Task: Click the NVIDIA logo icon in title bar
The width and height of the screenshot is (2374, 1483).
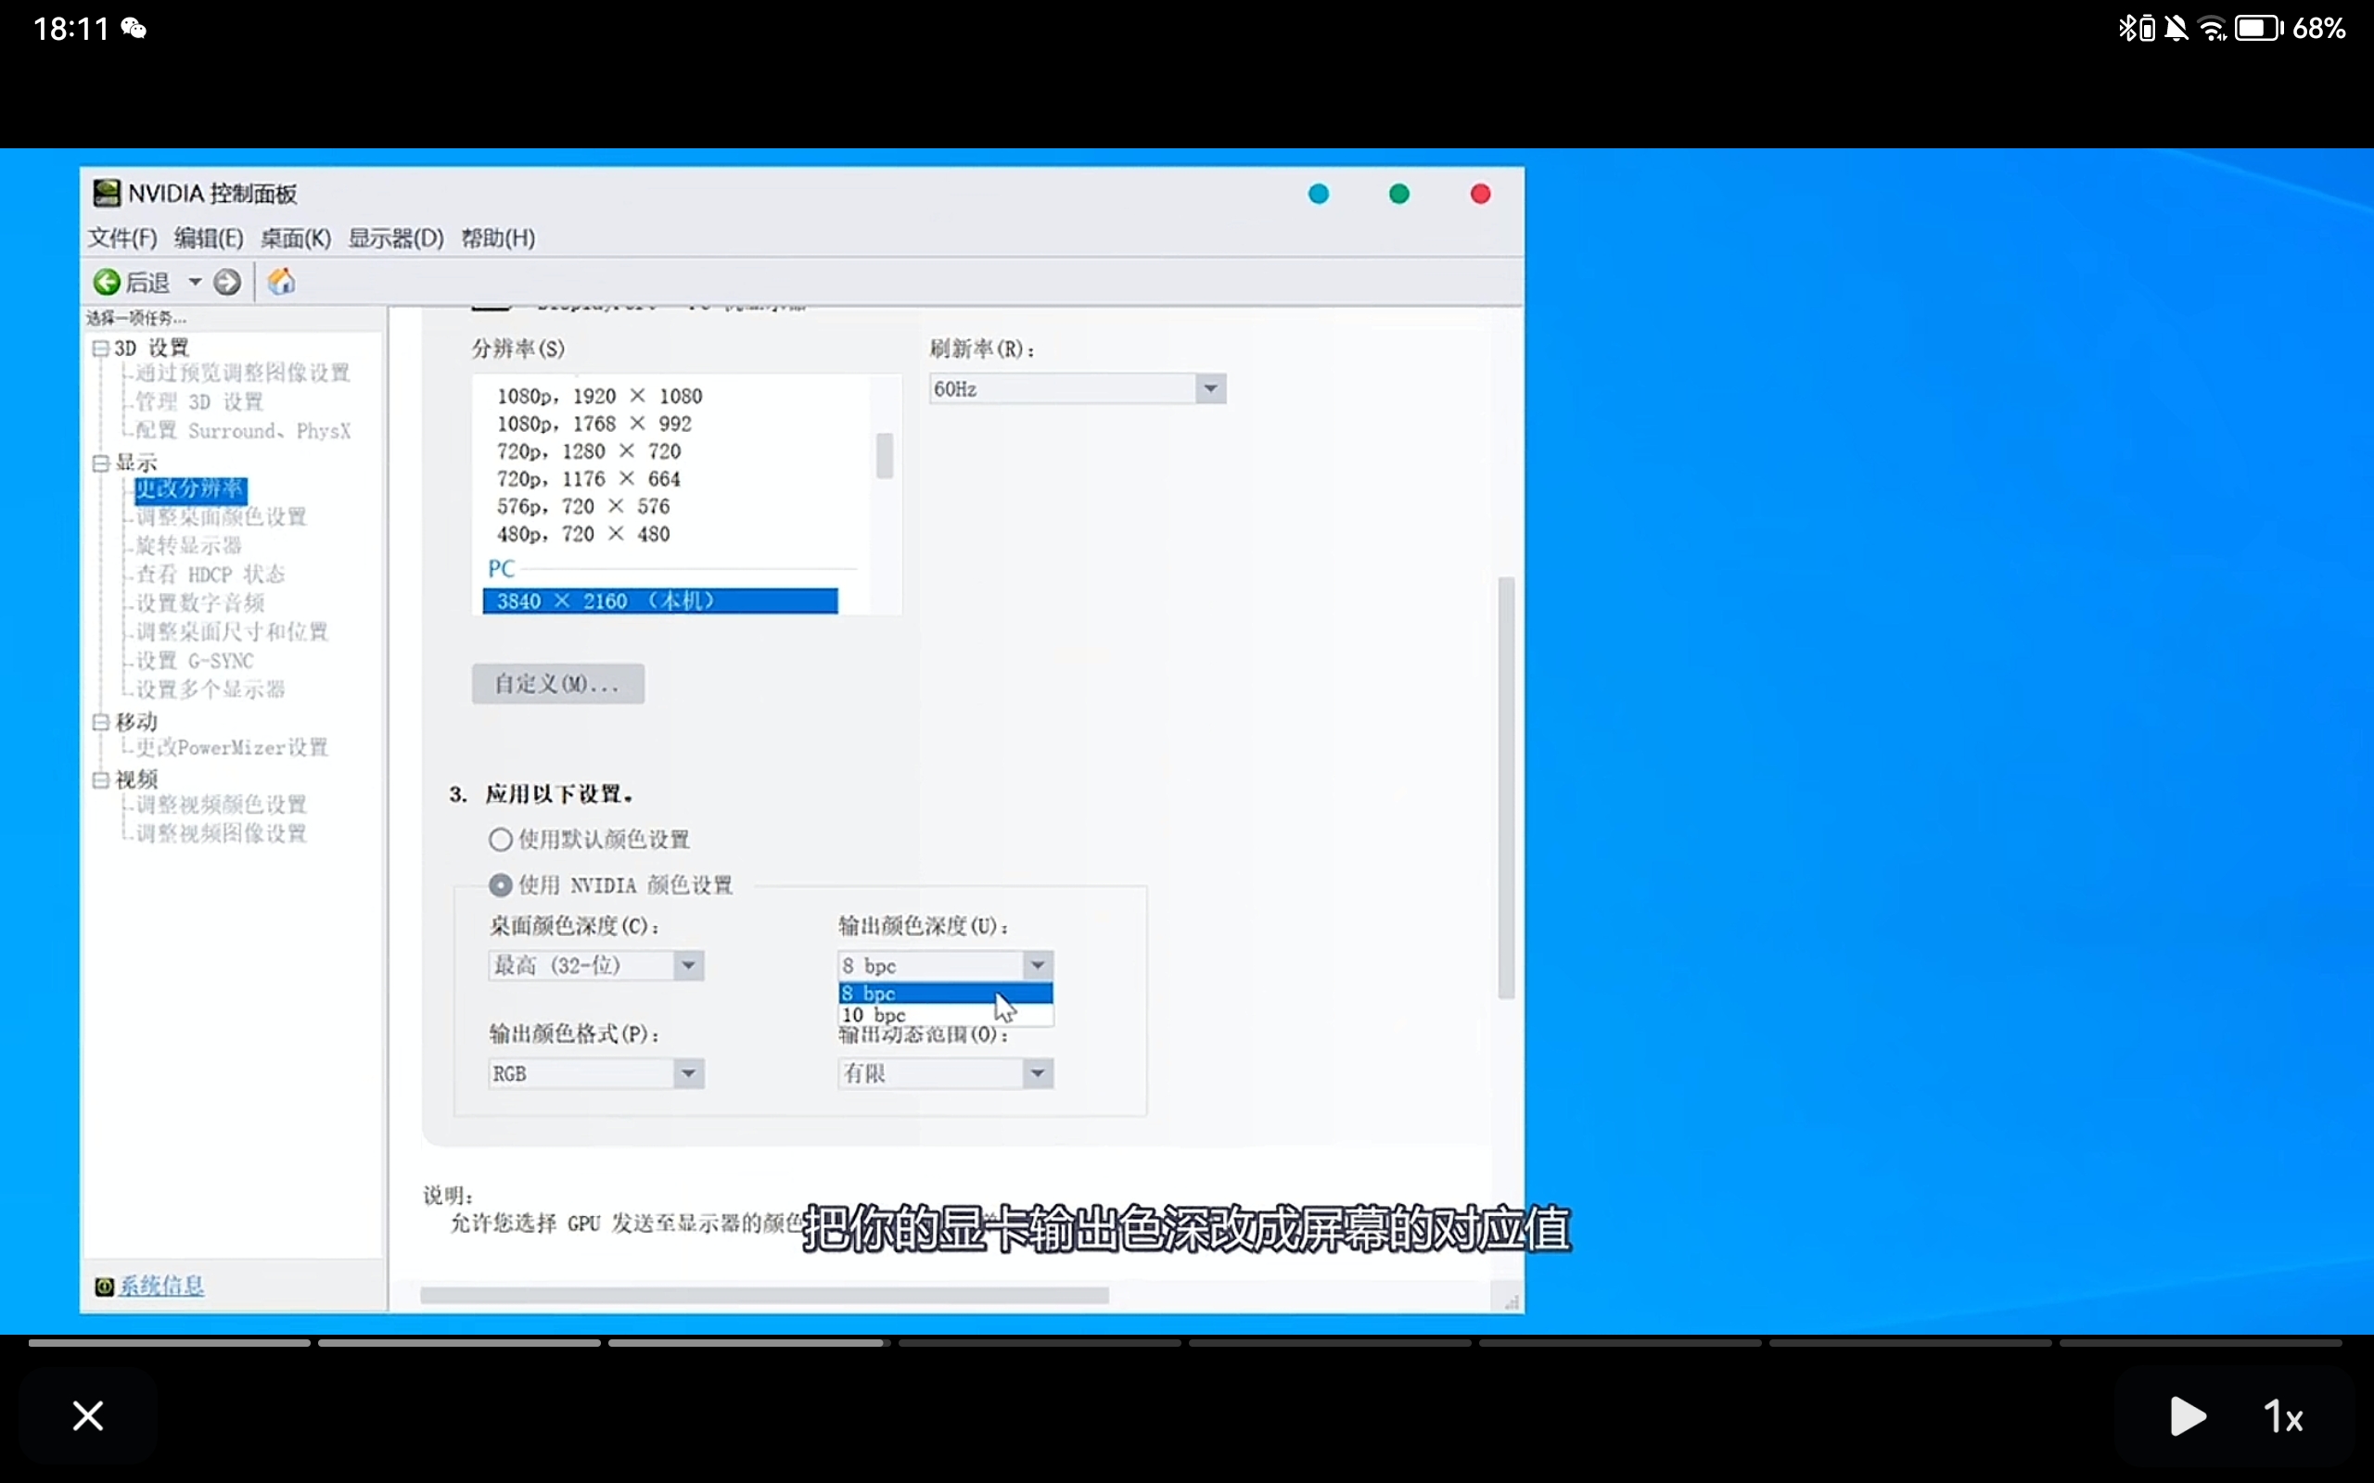Action: coord(106,193)
